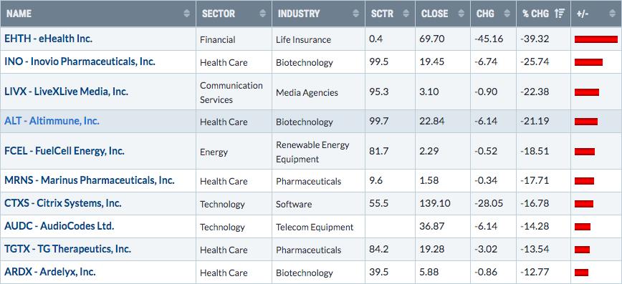
Task: Sort by CLOSE using header arrows
Action: click(x=461, y=14)
